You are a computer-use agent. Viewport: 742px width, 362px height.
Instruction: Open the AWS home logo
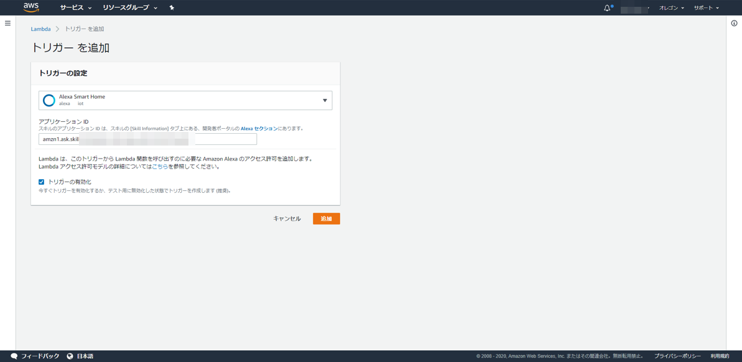click(x=30, y=7)
